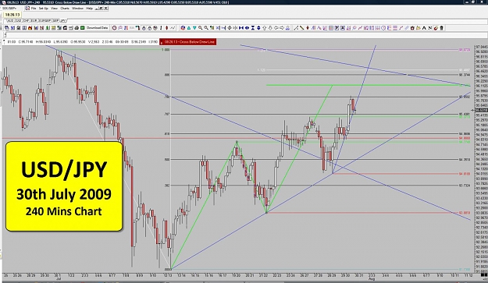Screen dimensions: 488x283
Task: Click the cyan down triangle icon
Action: pyautogui.click(x=194, y=28)
